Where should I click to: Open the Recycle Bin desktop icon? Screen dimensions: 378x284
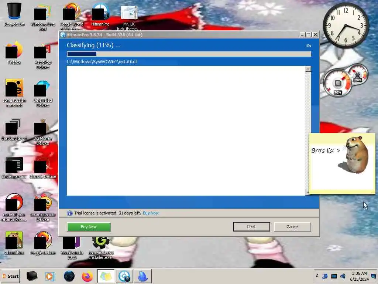tap(14, 14)
